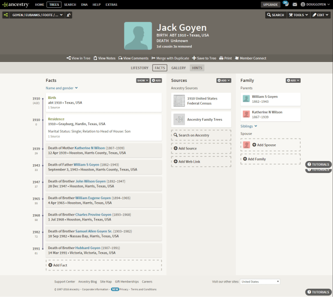Click the plus icon for Add Source
The width and height of the screenshot is (333, 297).
tap(176, 148)
